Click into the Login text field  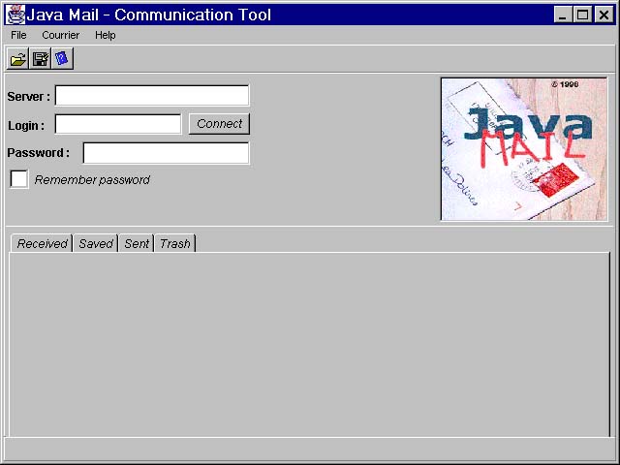click(x=118, y=124)
